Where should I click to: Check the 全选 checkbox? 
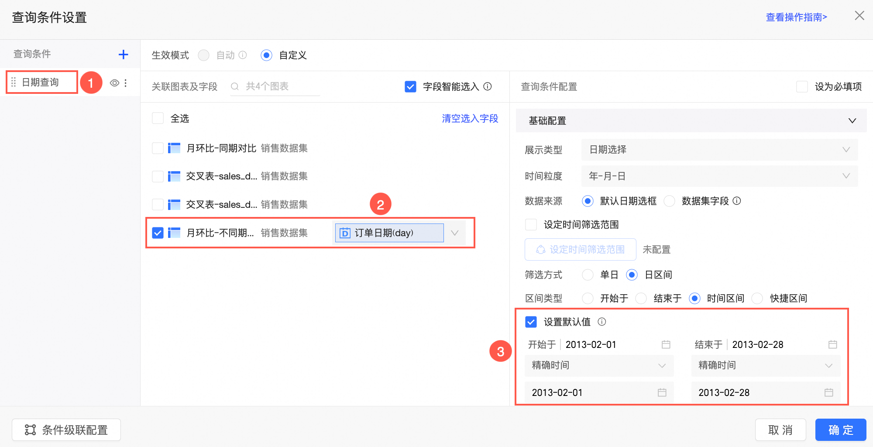(158, 118)
